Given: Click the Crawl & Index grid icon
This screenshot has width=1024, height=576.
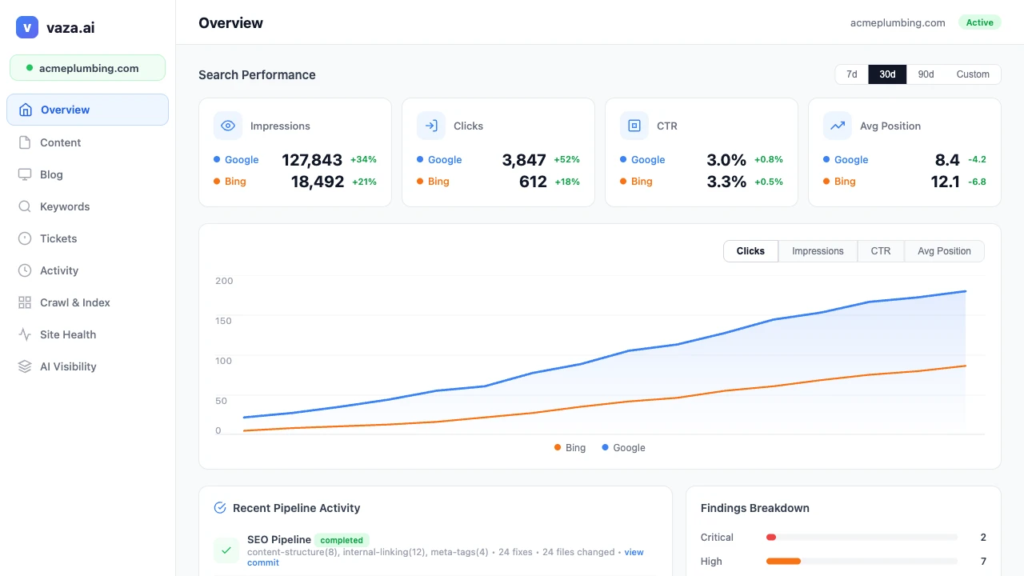Looking at the screenshot, I should tap(25, 302).
